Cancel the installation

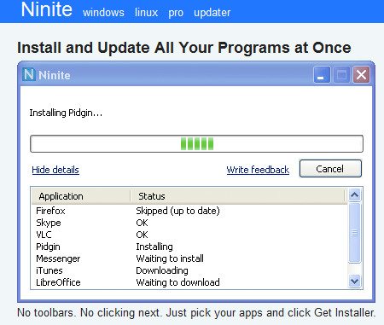[330, 169]
